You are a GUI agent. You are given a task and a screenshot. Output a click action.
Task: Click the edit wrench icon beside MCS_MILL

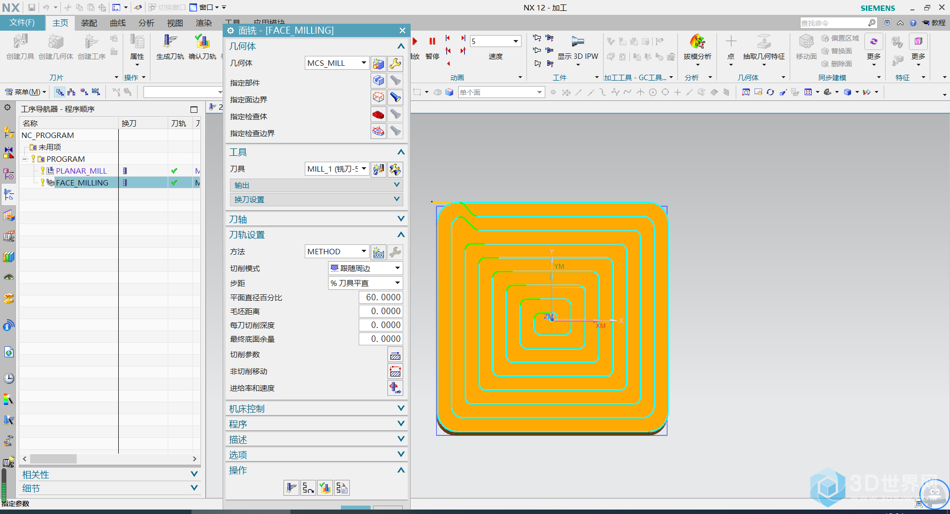pyautogui.click(x=395, y=63)
